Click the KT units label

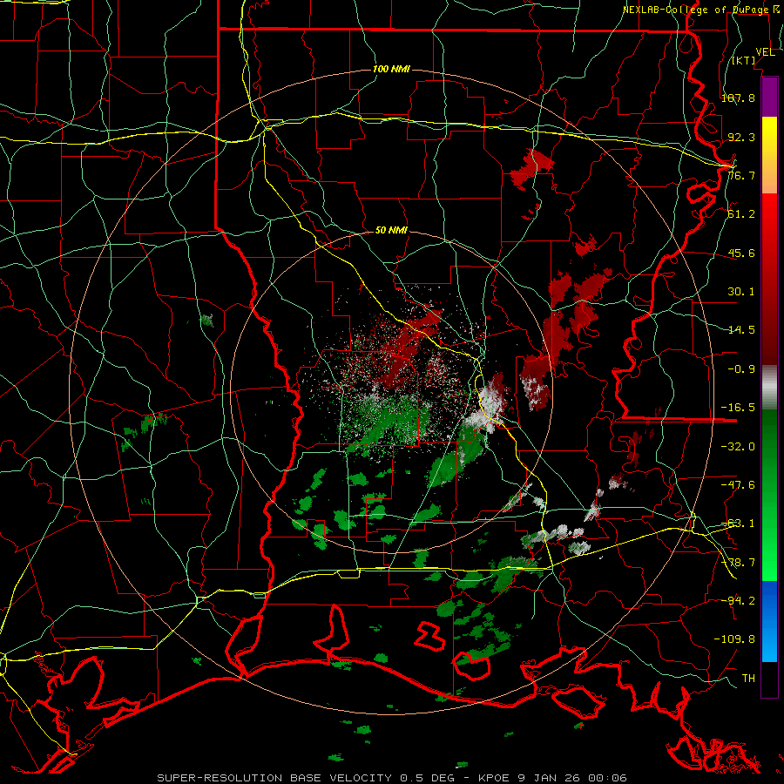point(744,60)
